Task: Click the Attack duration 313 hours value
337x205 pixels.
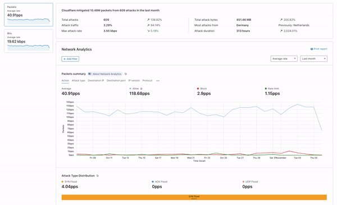Action: pos(243,31)
